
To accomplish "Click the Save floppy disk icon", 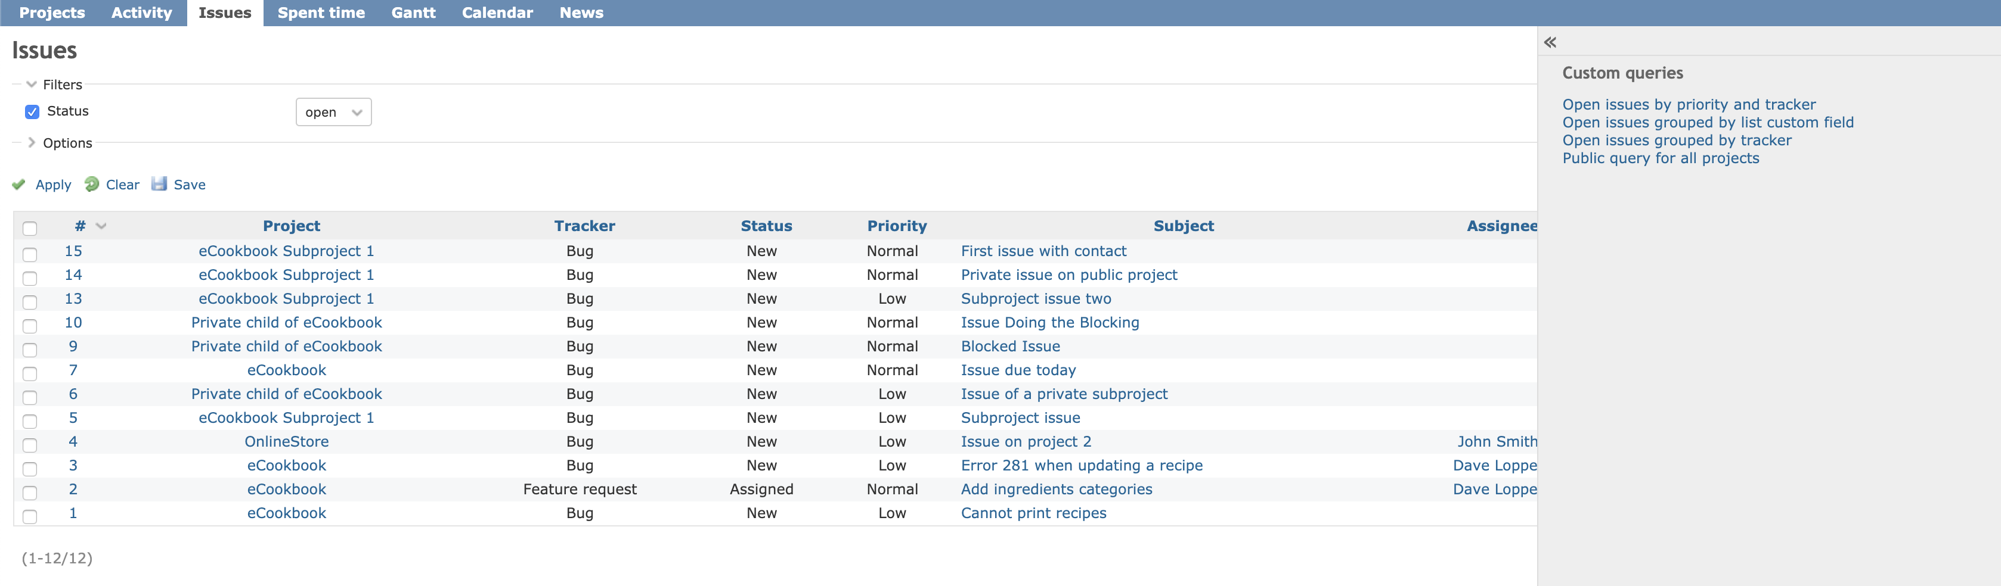I will 159,184.
